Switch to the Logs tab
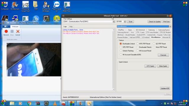The image size is (189, 106). (x=65, y=26)
